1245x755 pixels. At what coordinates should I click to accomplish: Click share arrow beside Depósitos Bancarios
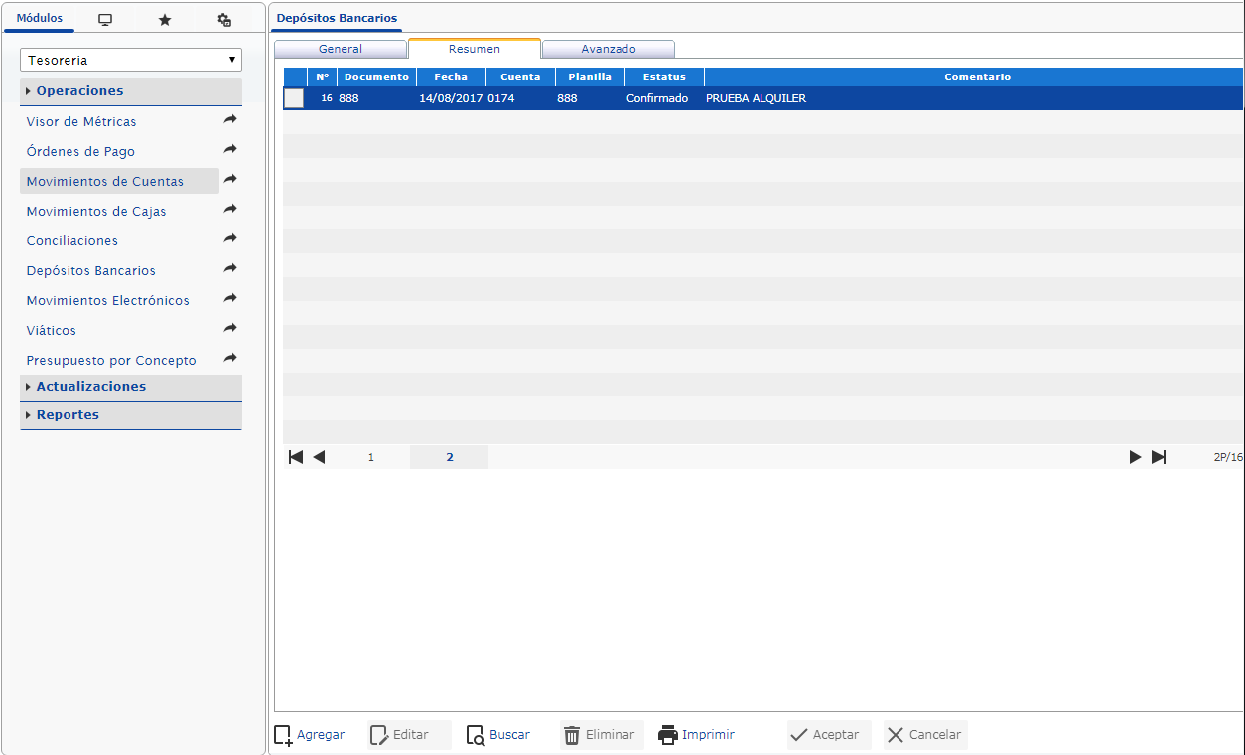(x=230, y=268)
